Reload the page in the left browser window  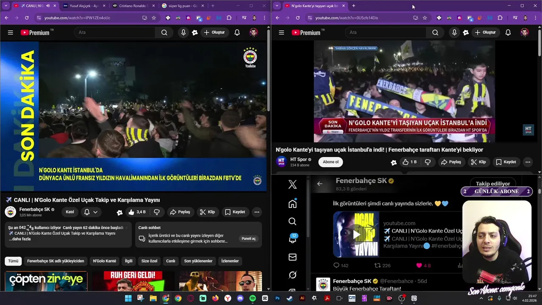point(27,18)
